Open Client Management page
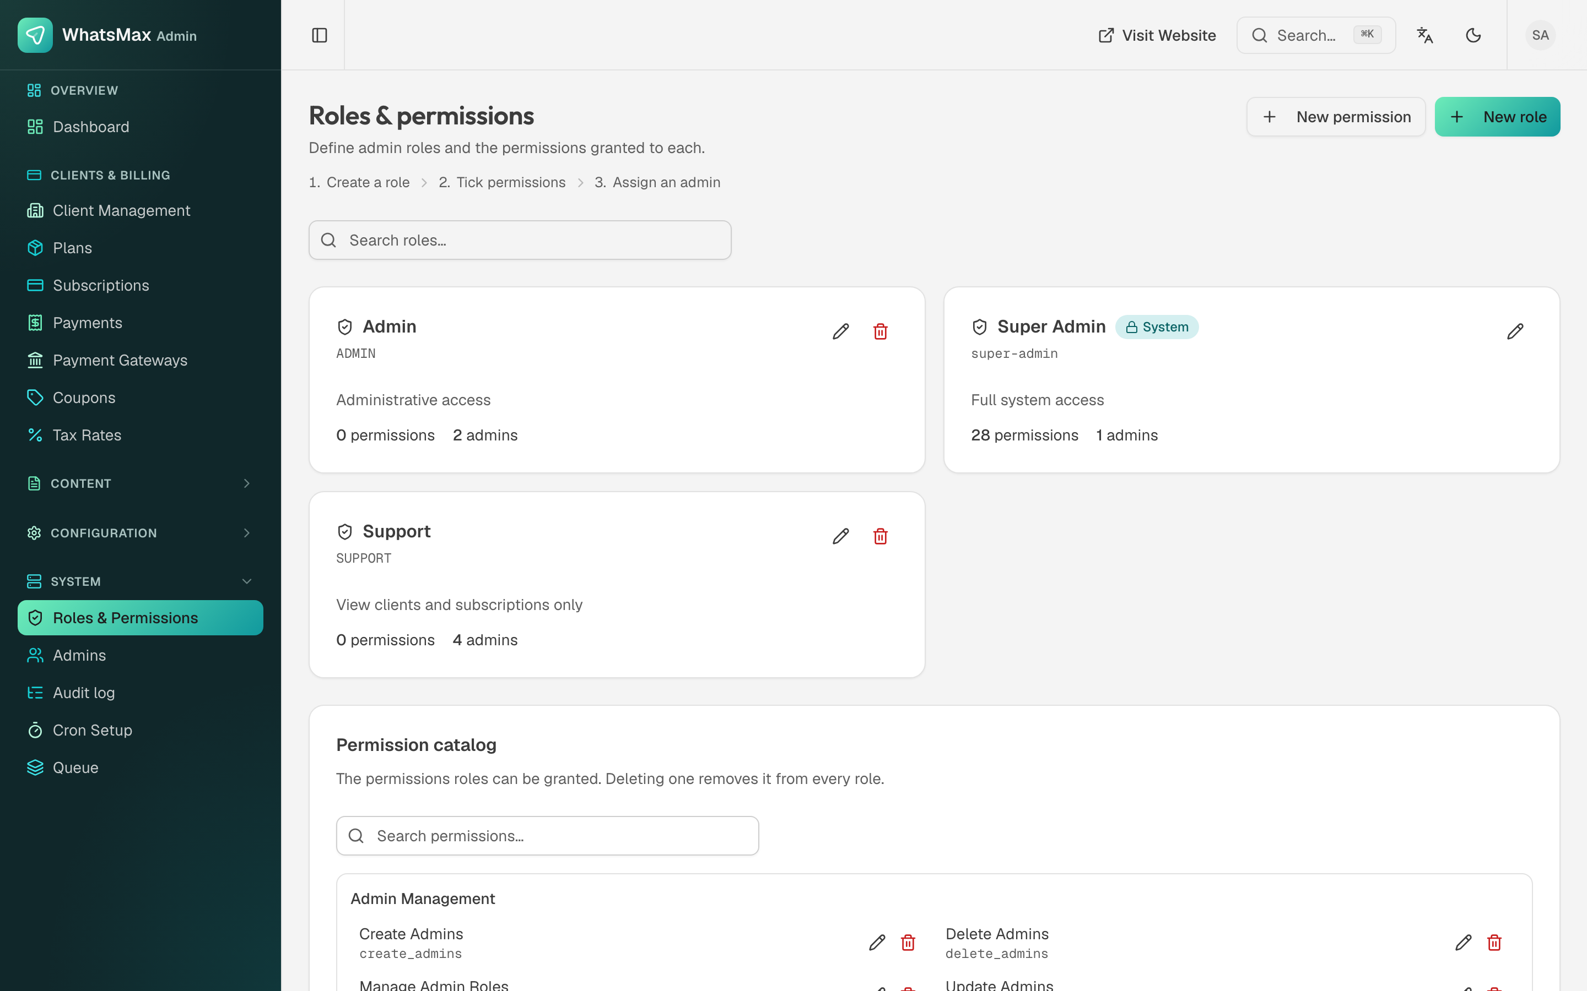The height and width of the screenshot is (991, 1587). point(141,210)
